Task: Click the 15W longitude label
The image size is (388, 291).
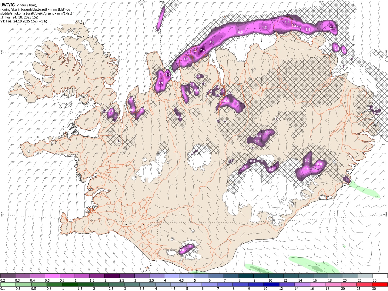Action: pyautogui.click(x=321, y=2)
